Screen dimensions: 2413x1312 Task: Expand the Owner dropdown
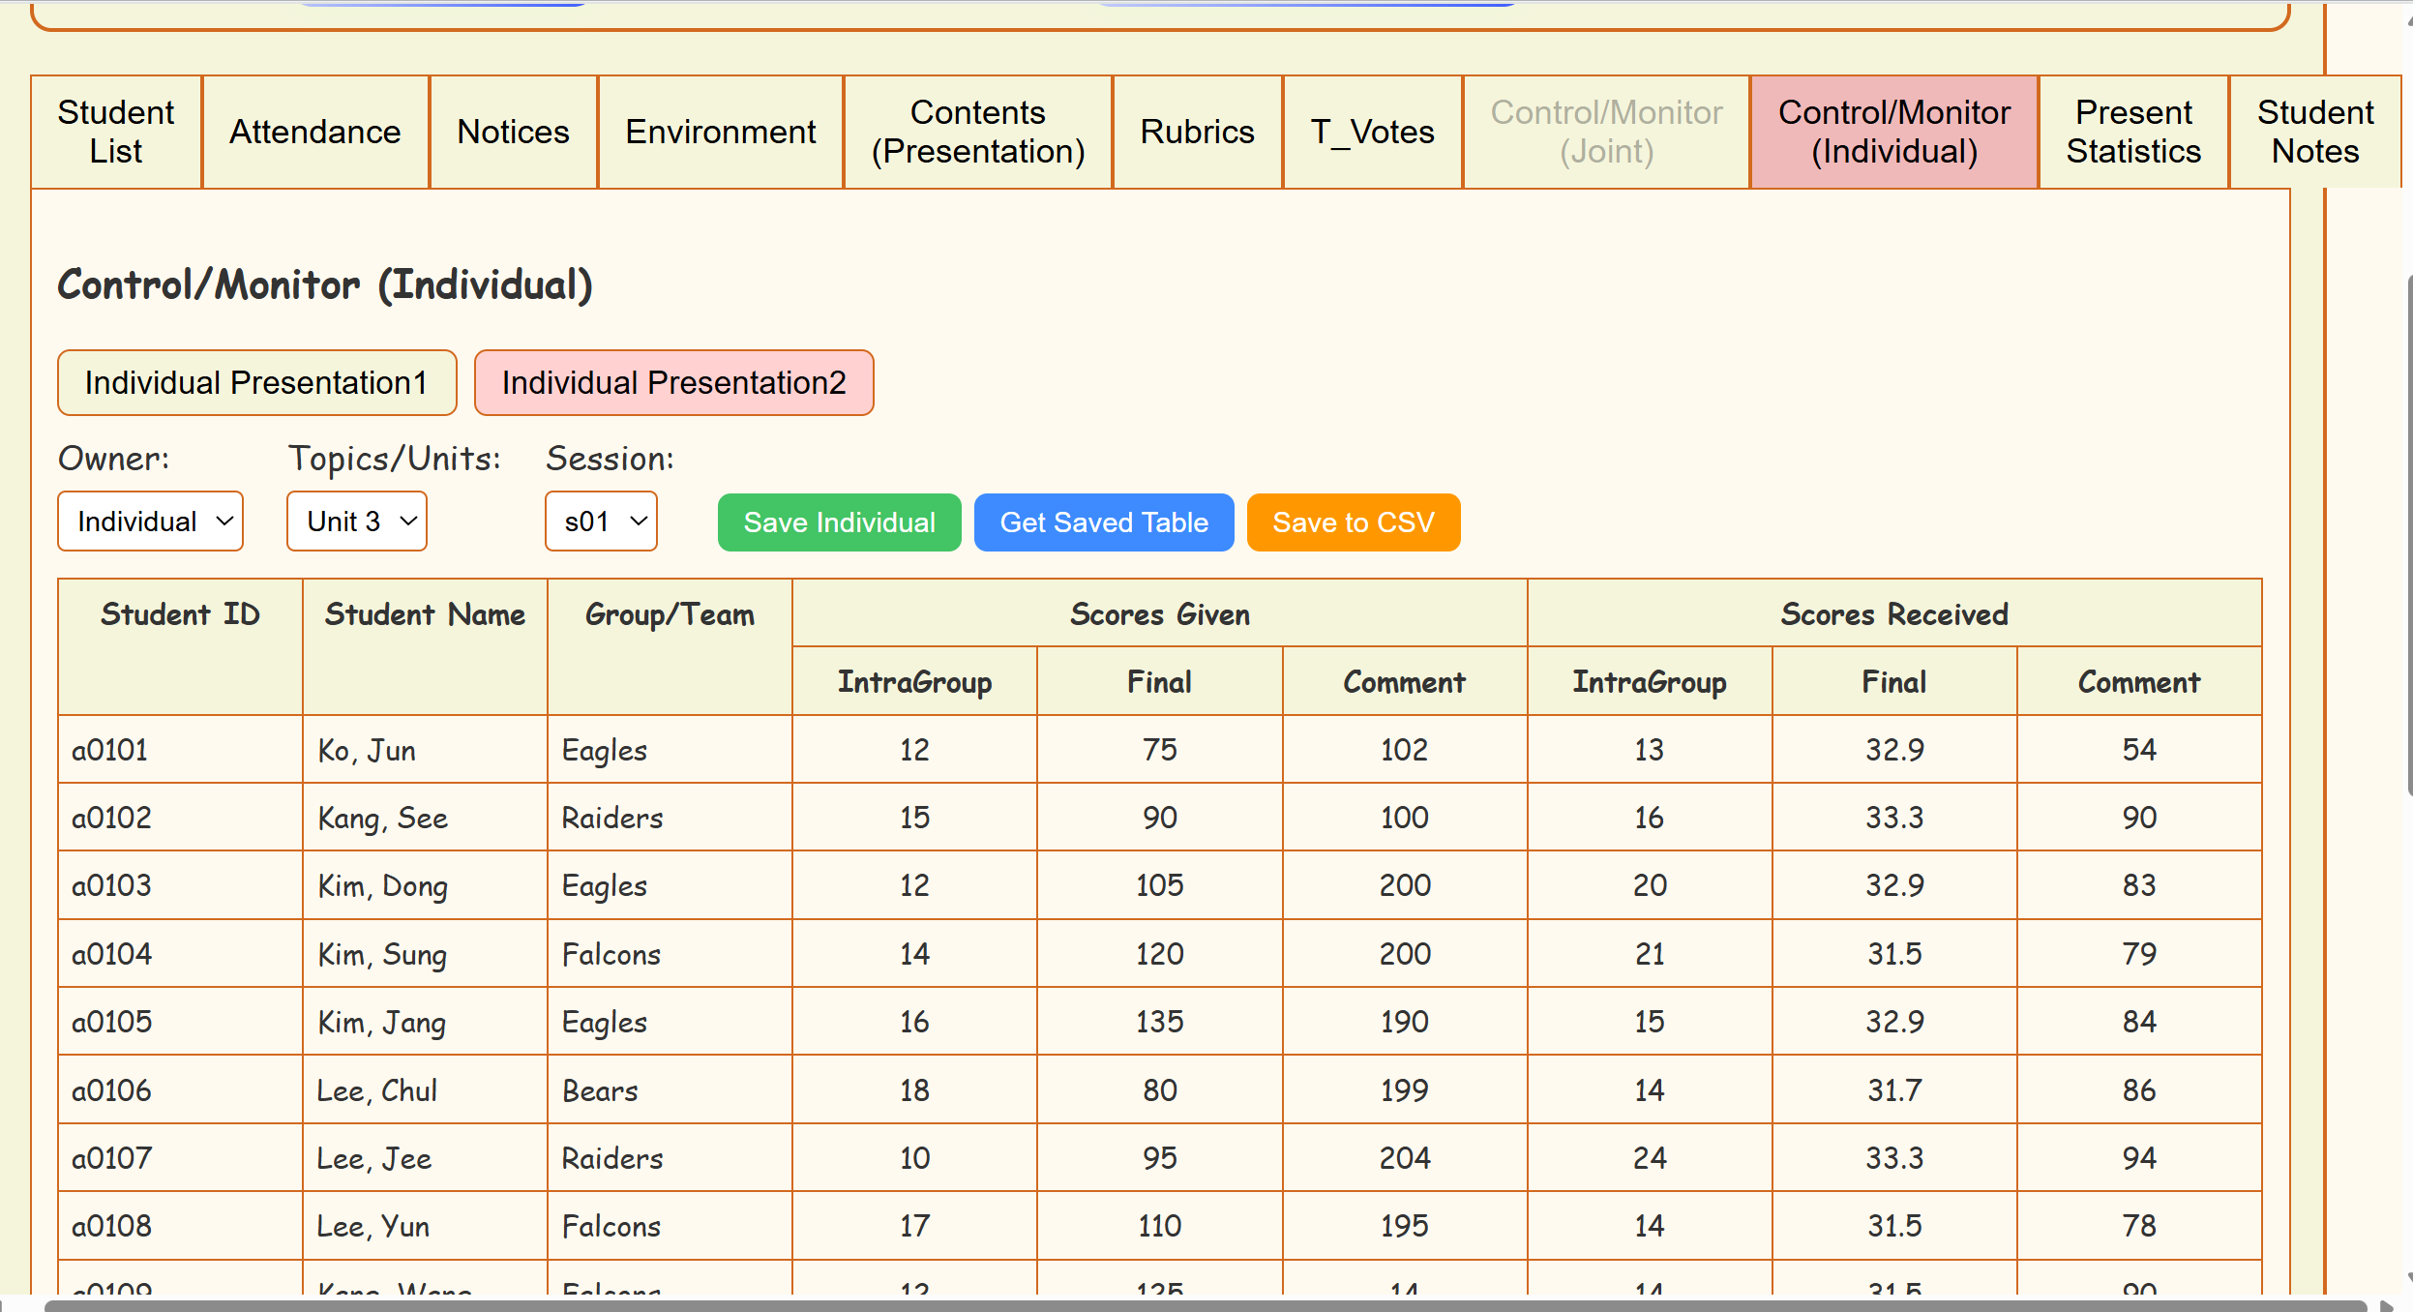pos(150,522)
